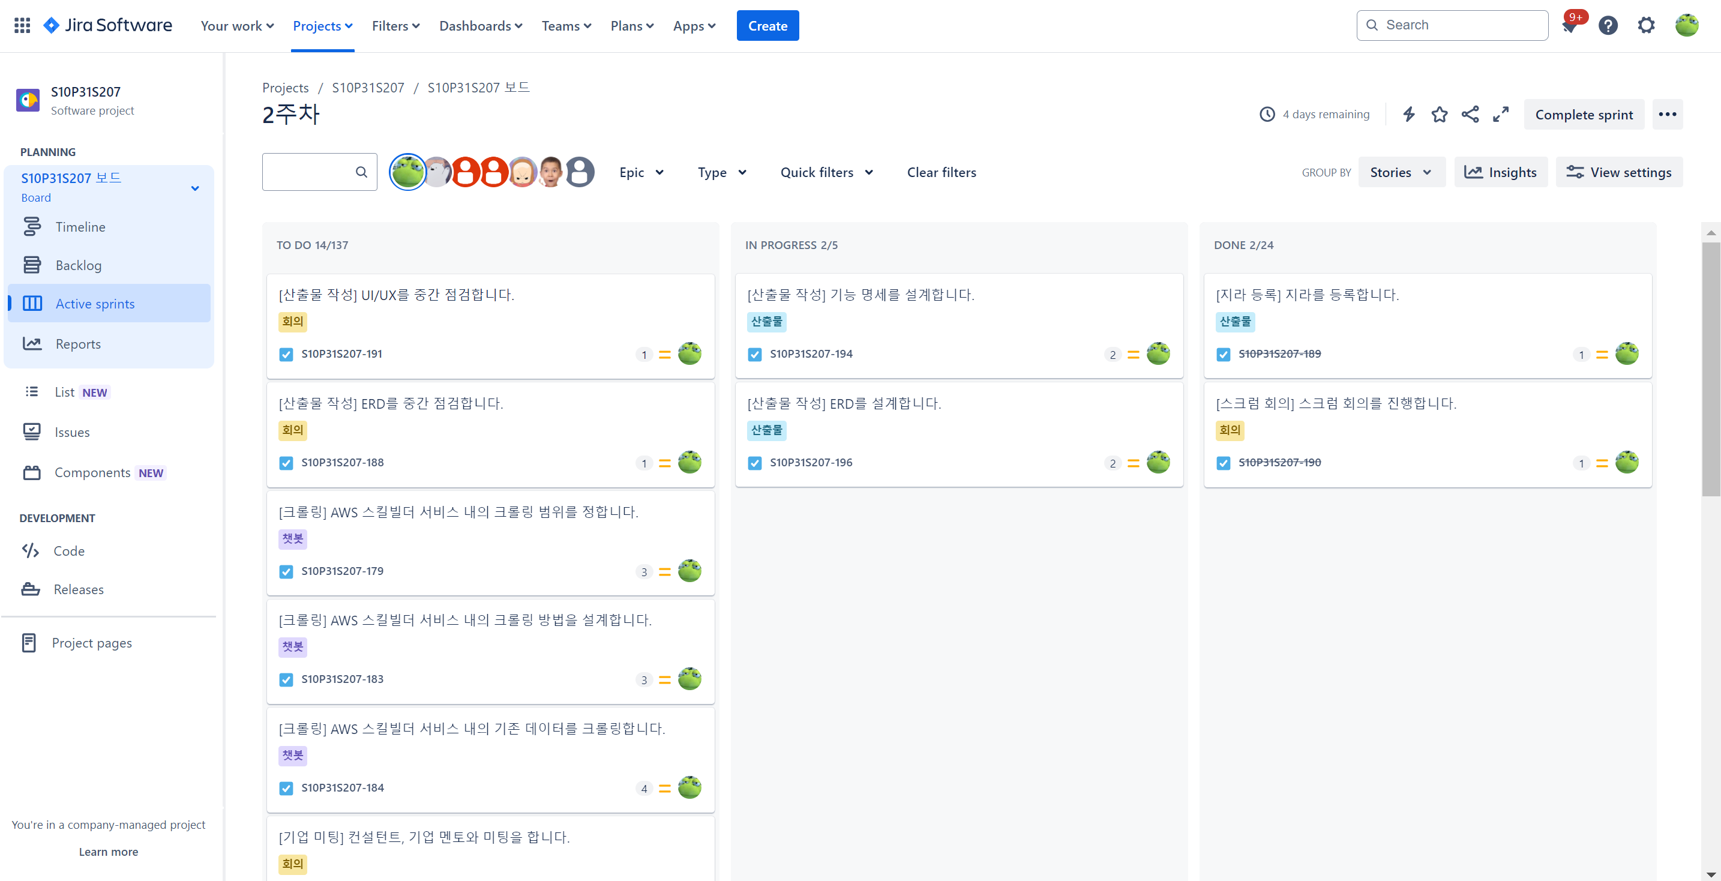
Task: Click task type checkbox on S10P31S207-191
Action: 286,354
